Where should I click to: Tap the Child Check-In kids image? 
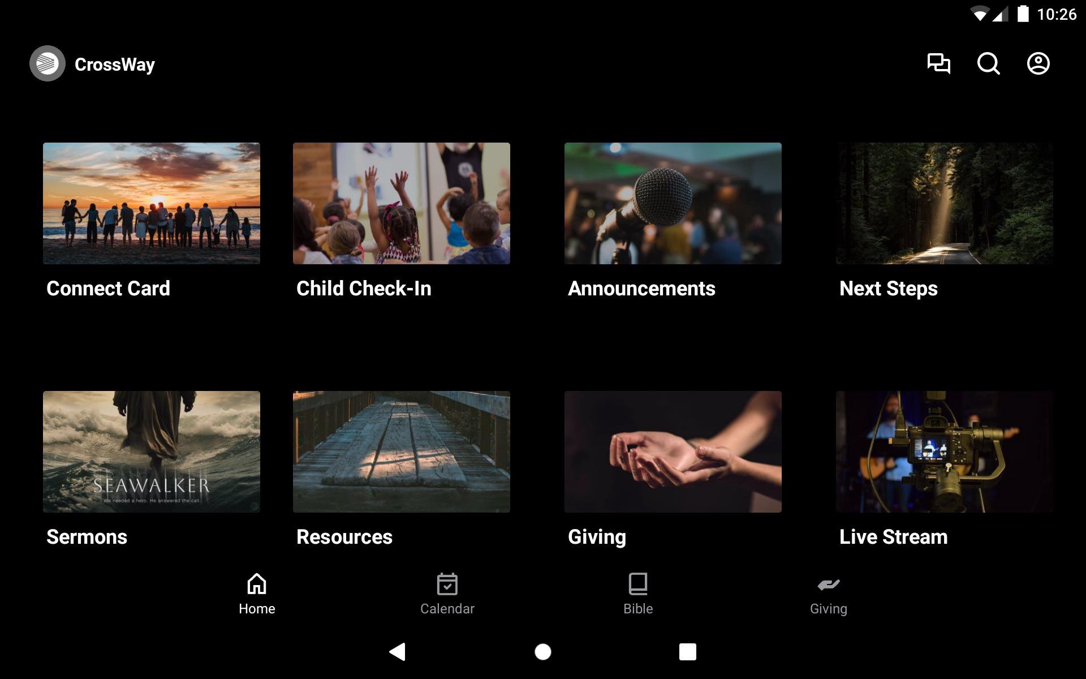401,203
